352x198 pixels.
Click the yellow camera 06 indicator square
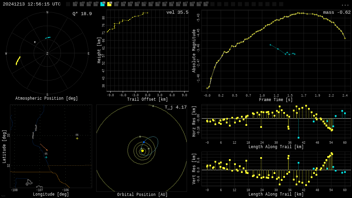click(109, 4)
